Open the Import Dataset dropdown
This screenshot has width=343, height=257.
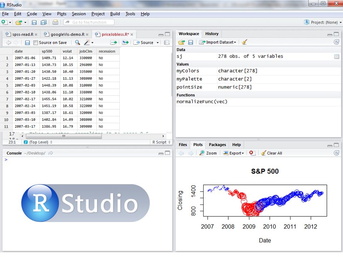(x=218, y=42)
